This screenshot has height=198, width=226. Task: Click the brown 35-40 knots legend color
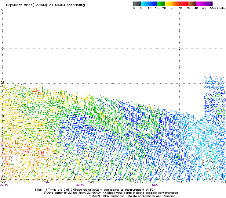[x=192, y=4]
